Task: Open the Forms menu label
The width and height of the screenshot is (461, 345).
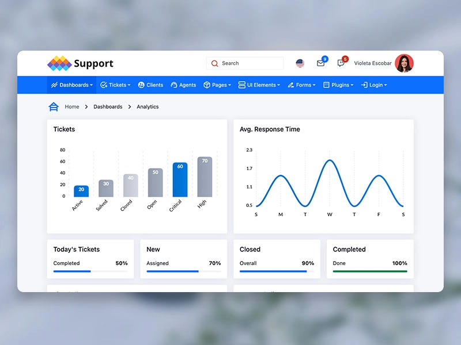Action: point(304,85)
